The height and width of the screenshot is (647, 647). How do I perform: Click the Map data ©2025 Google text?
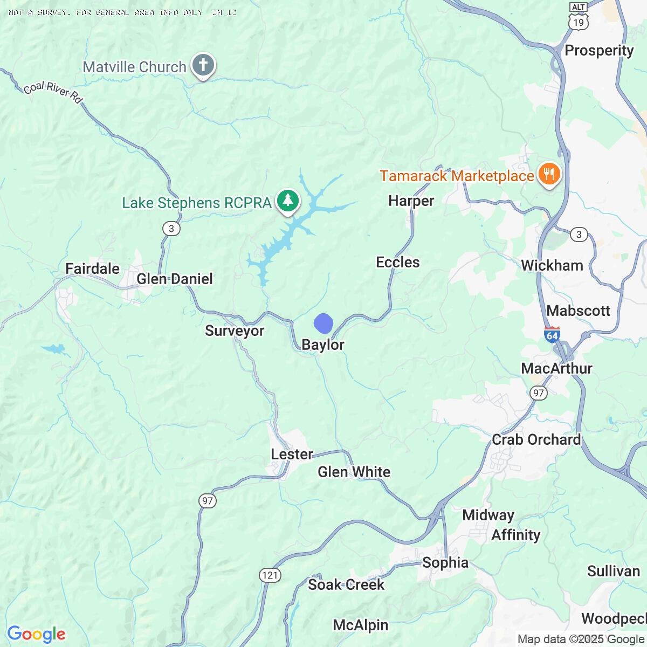(581, 639)
